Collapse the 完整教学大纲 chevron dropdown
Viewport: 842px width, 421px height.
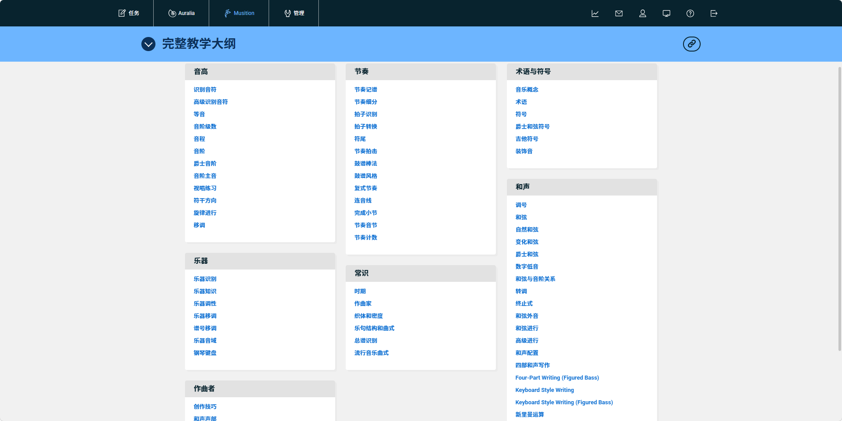[148, 44]
